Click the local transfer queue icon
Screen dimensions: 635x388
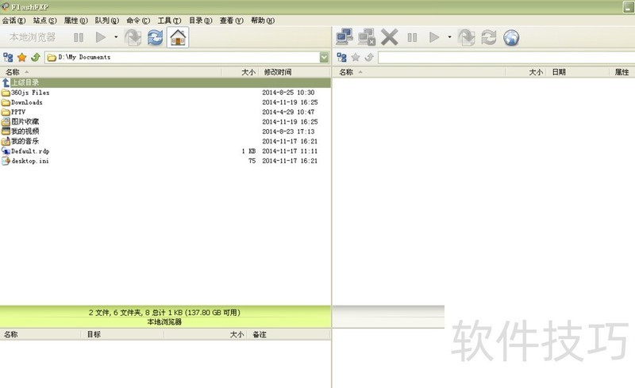pyautogui.click(x=133, y=37)
